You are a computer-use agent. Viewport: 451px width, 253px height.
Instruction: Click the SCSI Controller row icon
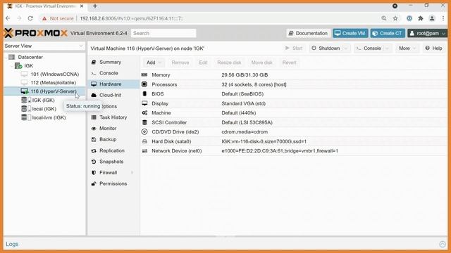[x=144, y=122]
